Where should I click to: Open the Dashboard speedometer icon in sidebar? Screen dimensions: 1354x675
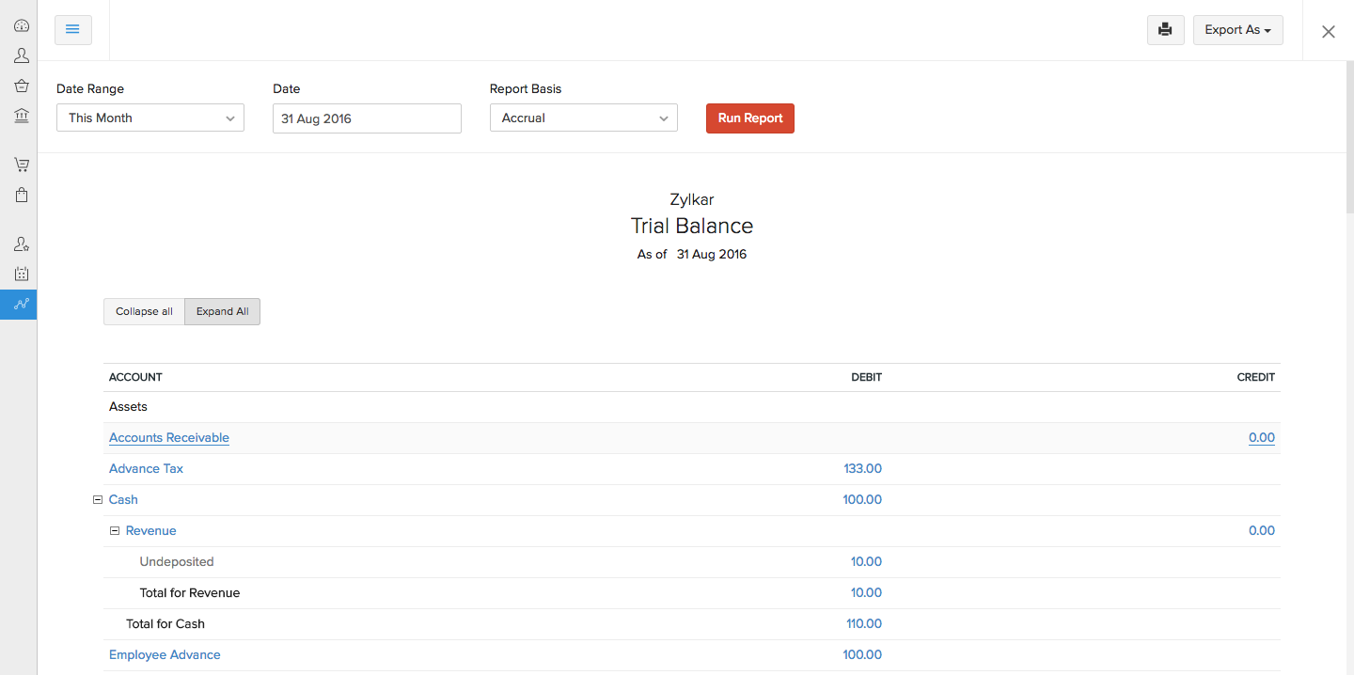21,26
